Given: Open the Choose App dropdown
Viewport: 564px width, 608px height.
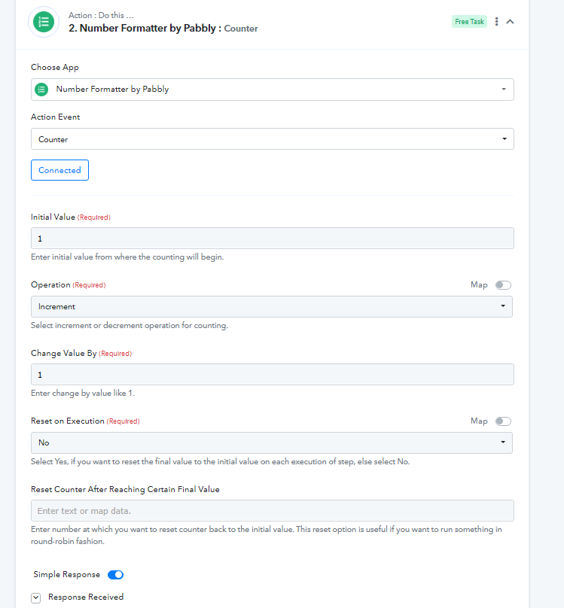Looking at the screenshot, I should 273,90.
